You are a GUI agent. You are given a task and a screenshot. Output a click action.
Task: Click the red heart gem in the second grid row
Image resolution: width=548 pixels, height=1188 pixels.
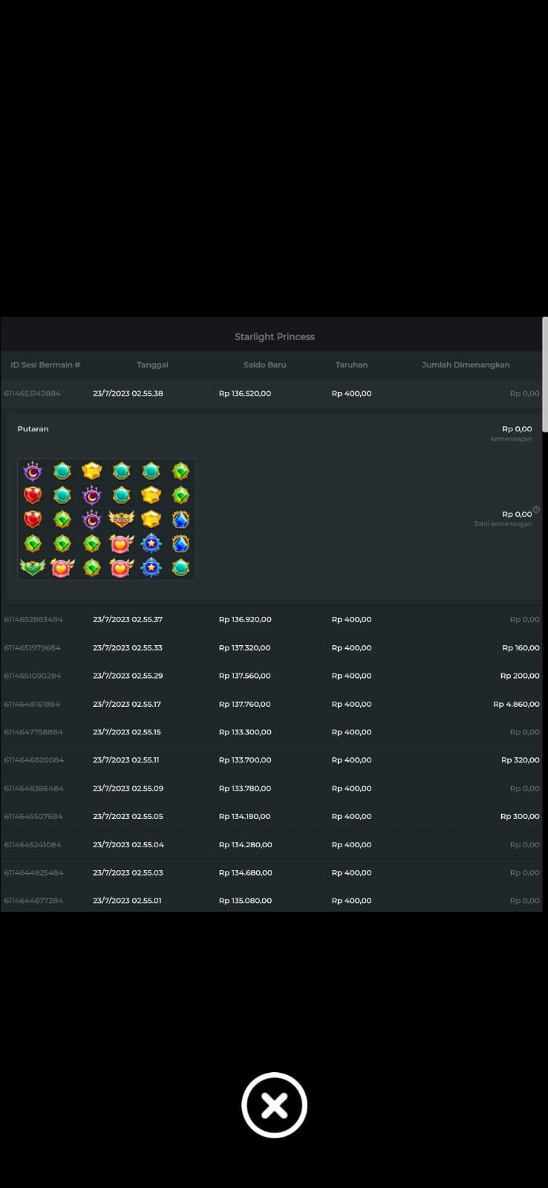(33, 495)
